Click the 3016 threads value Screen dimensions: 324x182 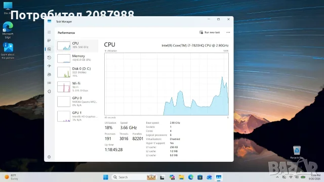[x=124, y=139]
